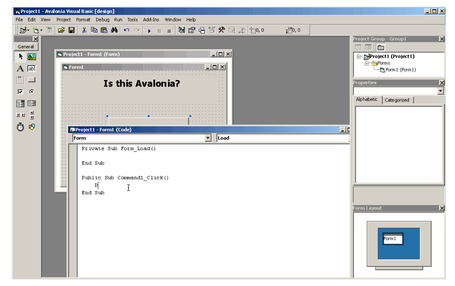Open the Format menu

click(83, 20)
